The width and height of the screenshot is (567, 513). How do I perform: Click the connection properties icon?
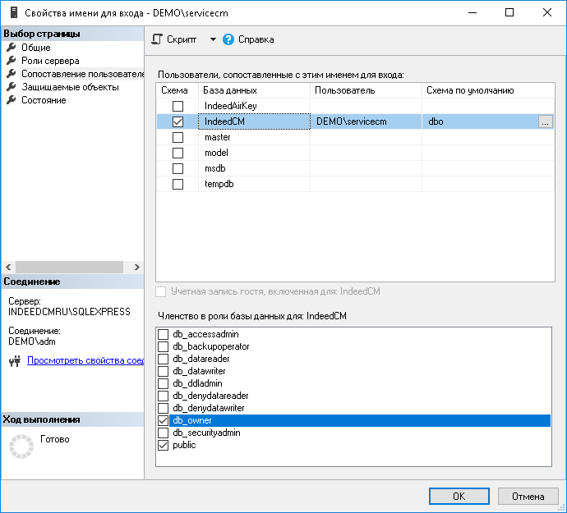14,360
